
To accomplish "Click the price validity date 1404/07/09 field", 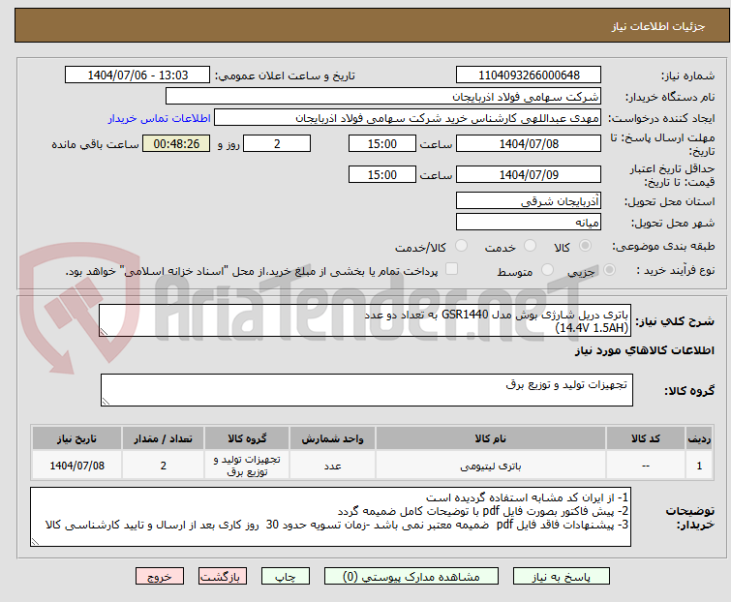I will coord(529,175).
